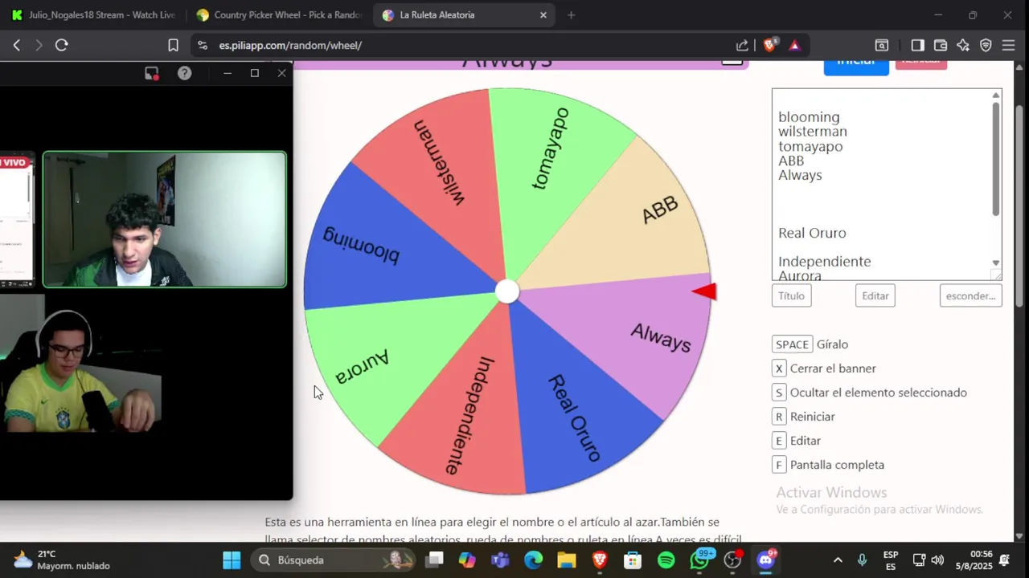
Task: Open the Brave Shields lion icon
Action: tap(769, 46)
